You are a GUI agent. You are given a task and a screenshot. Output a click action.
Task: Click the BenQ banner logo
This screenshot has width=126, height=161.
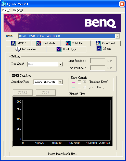tap(100, 24)
